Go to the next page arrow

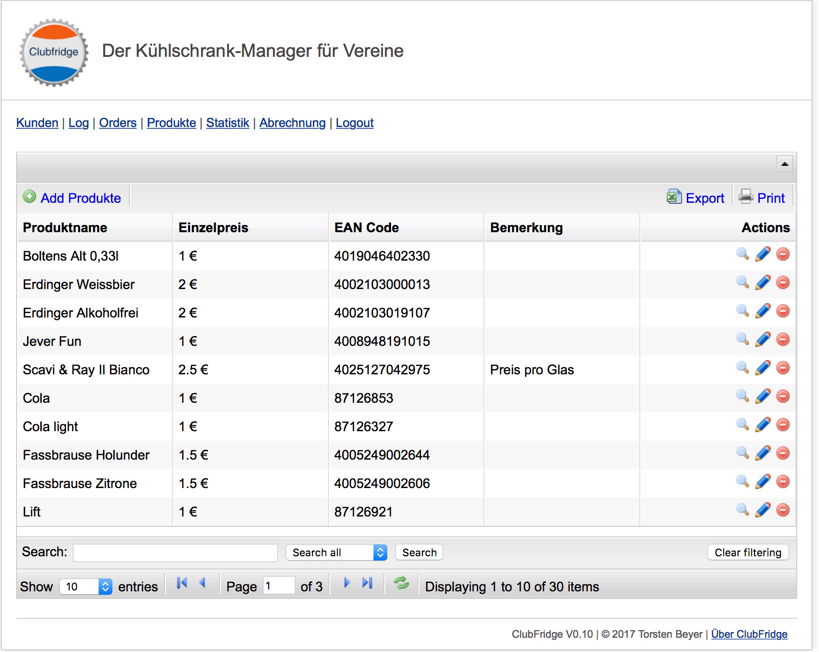(347, 583)
